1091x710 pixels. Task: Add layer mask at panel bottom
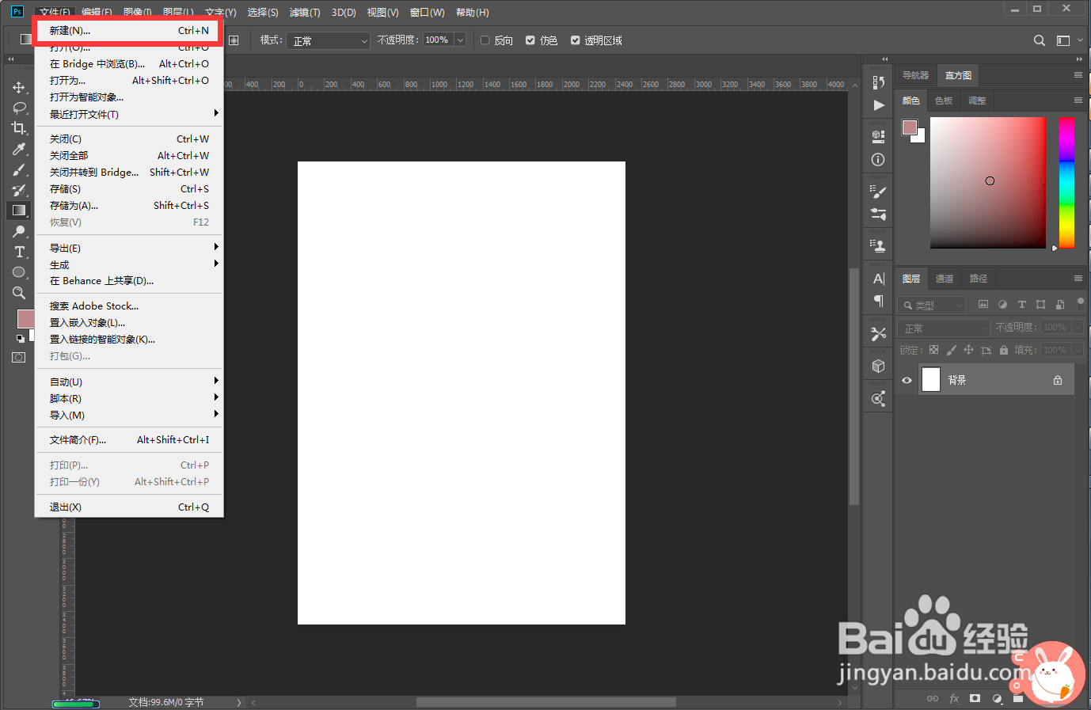[x=975, y=698]
